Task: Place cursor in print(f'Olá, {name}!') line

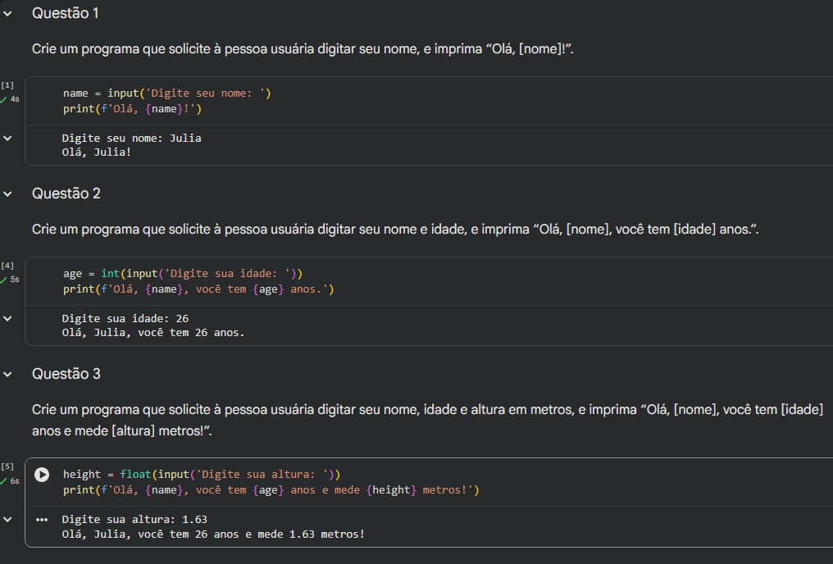Action: point(132,109)
